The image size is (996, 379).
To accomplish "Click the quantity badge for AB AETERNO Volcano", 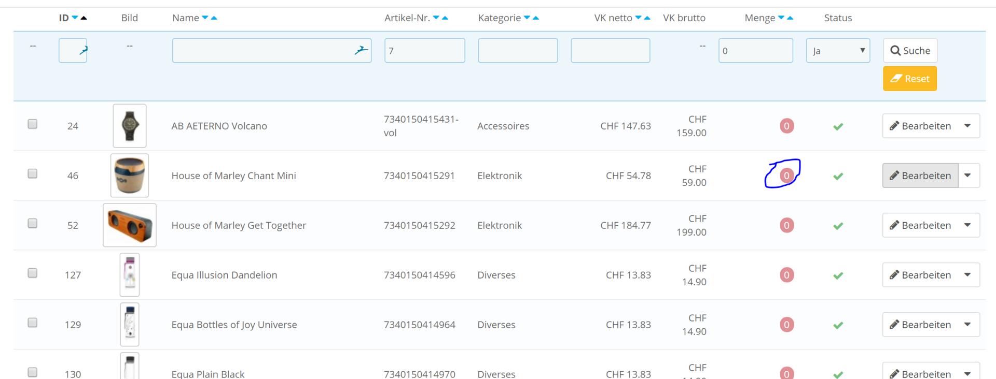I will [787, 126].
